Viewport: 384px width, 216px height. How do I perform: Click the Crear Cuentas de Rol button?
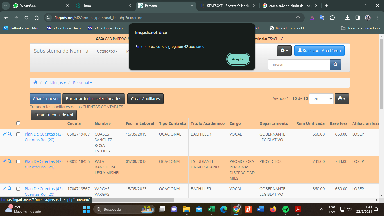coord(54,115)
